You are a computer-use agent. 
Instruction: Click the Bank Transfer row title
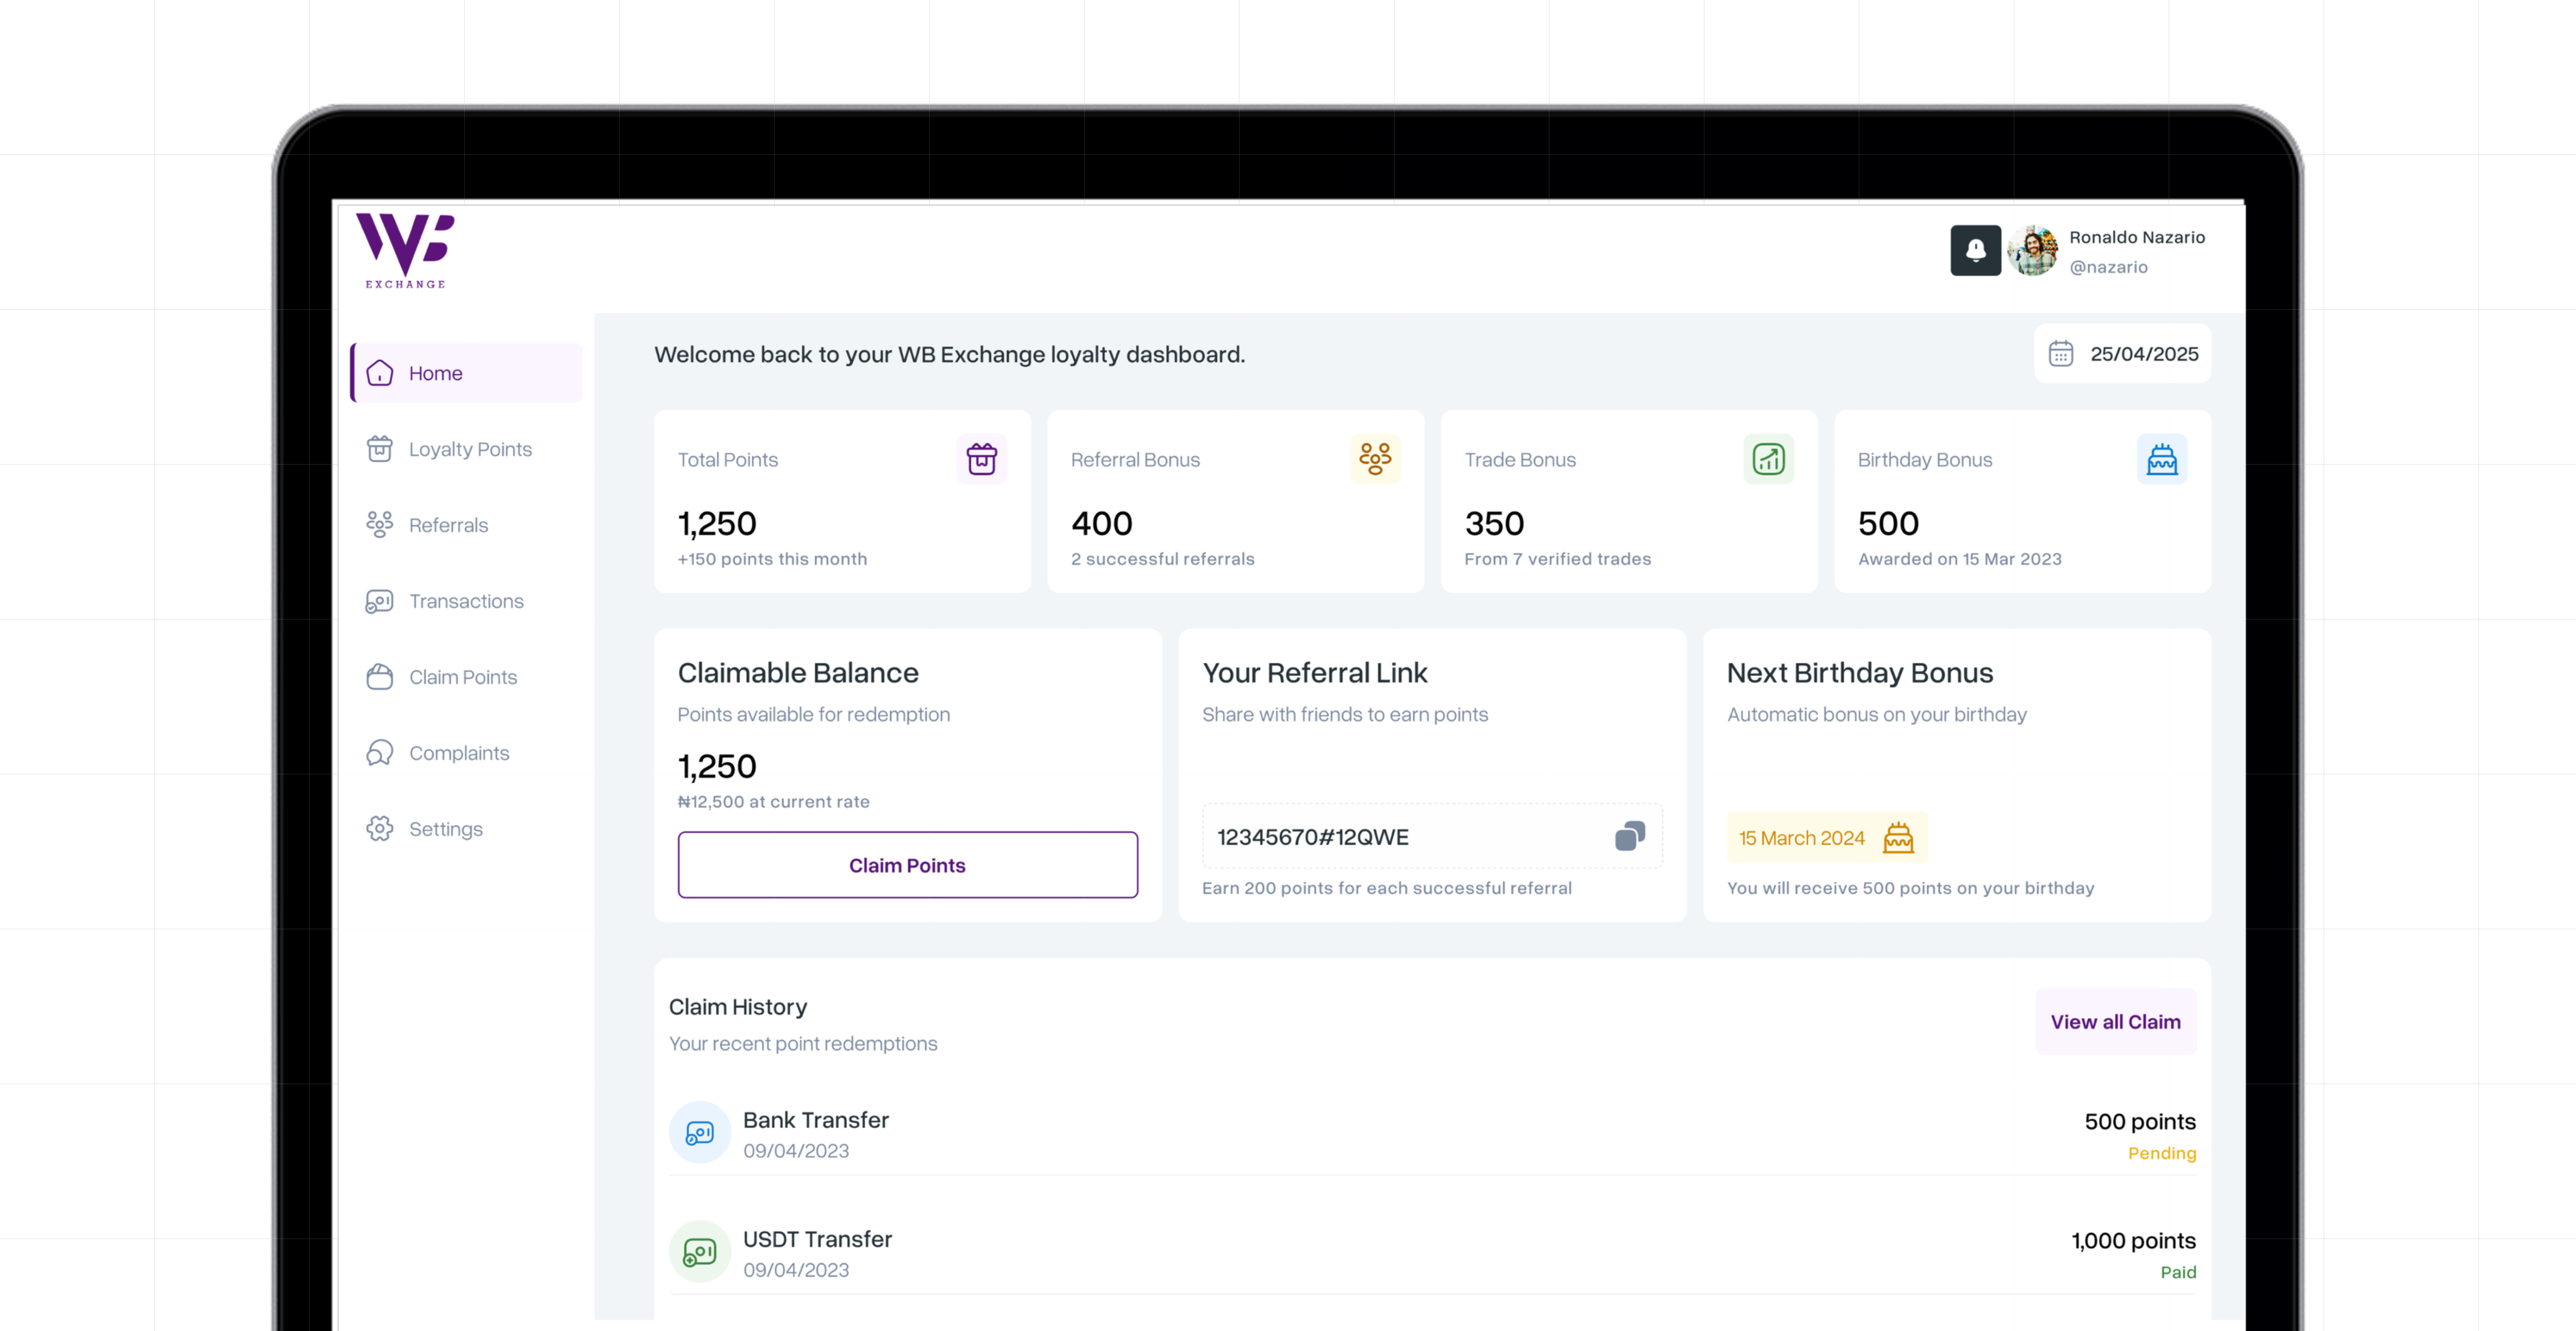[x=815, y=1120]
